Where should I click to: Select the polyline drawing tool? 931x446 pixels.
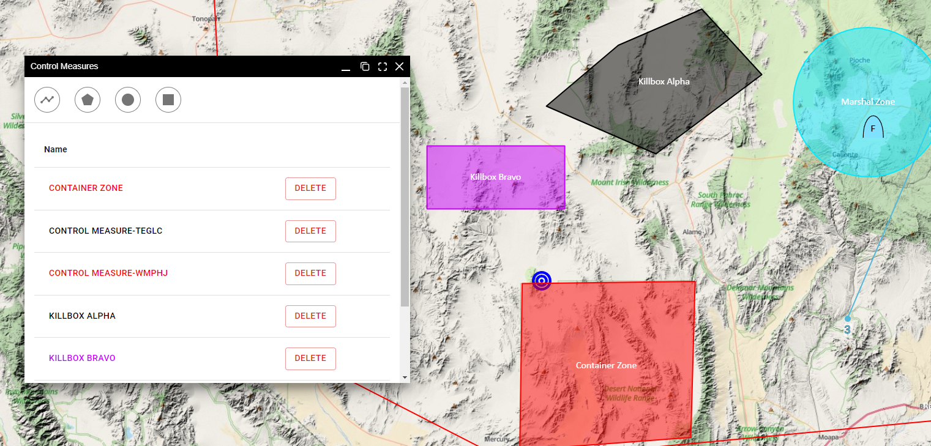tap(47, 100)
